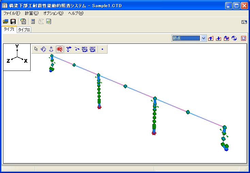Click the INFO camera icon
The width and height of the screenshot is (250, 173).
click(x=84, y=49)
